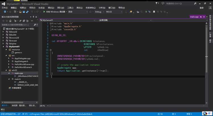Click the save file toolbar icon
Viewport: 213px width, 116px height.
coord(24,12)
